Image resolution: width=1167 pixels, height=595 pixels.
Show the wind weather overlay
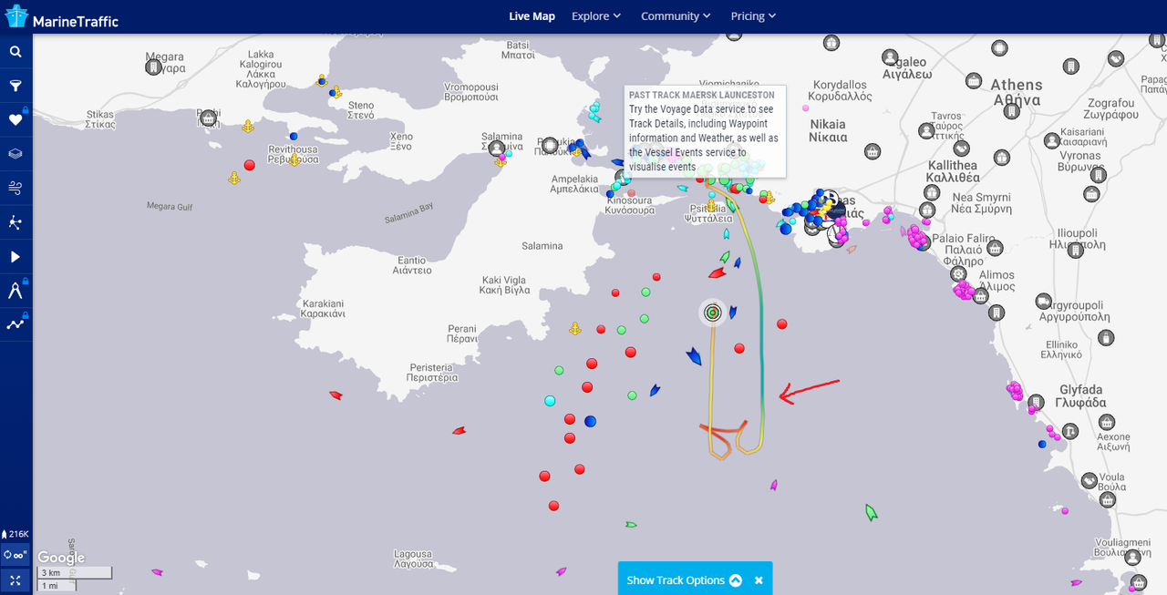pos(15,188)
